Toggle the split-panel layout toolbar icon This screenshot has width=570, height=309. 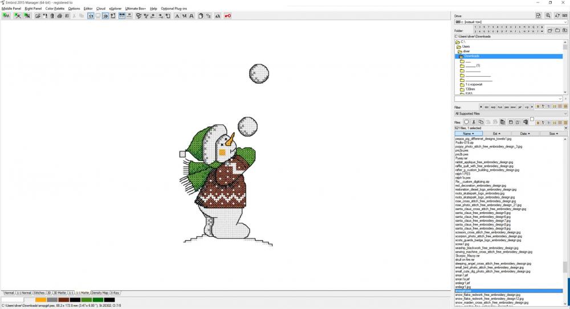(122, 15)
